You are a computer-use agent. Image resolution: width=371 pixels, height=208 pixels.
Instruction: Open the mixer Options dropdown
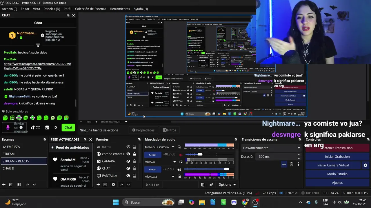pos(227,185)
